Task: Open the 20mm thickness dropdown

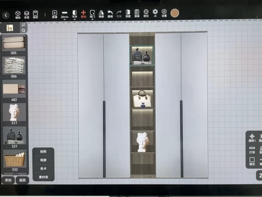Action: pos(64,15)
